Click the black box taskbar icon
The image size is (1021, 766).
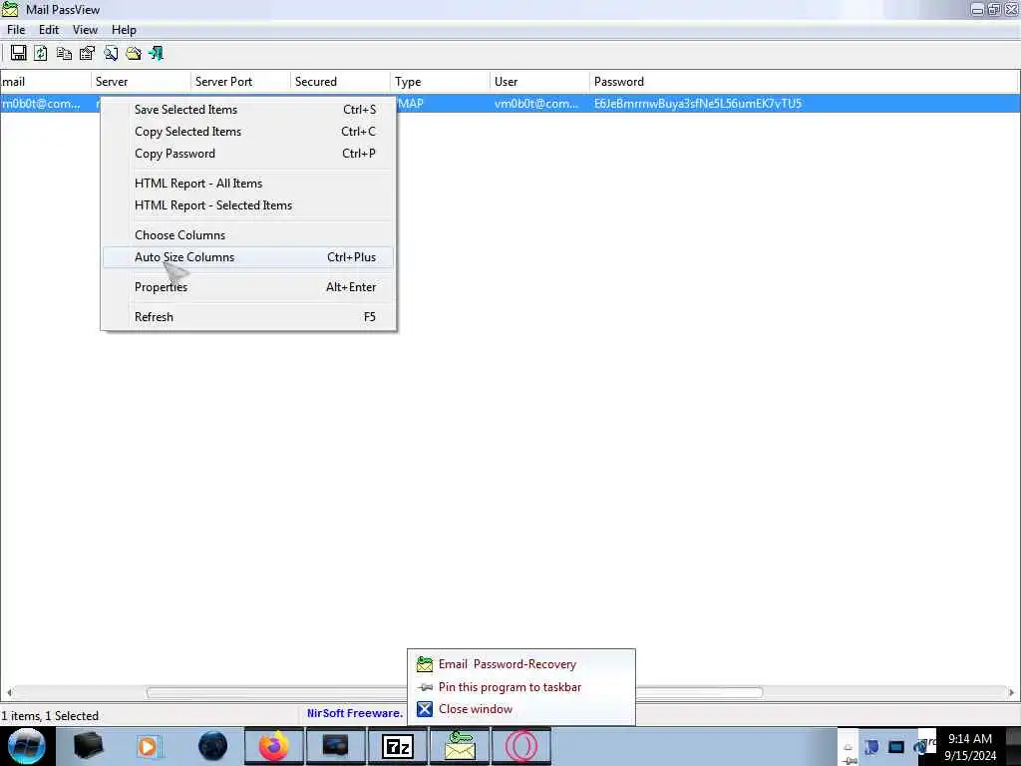89,746
